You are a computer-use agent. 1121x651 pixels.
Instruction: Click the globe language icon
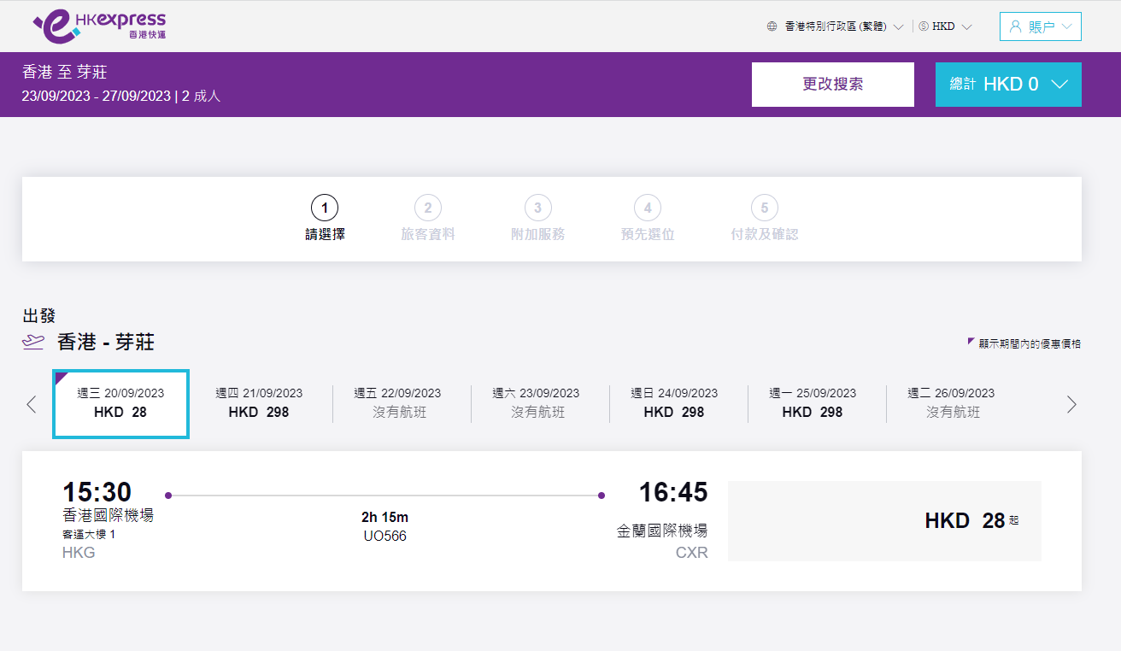tap(772, 26)
